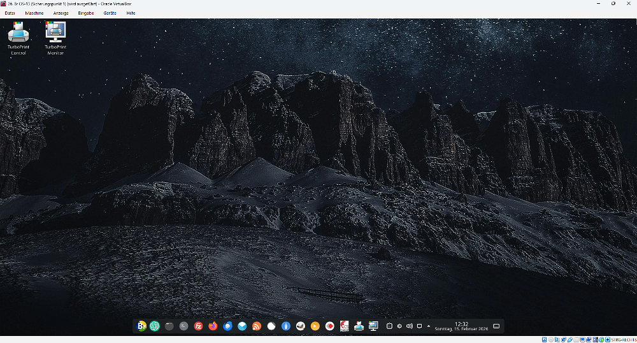Viewport: 637px width, 343px height.
Task: Open the Anzeige menu
Action: [x=61, y=13]
